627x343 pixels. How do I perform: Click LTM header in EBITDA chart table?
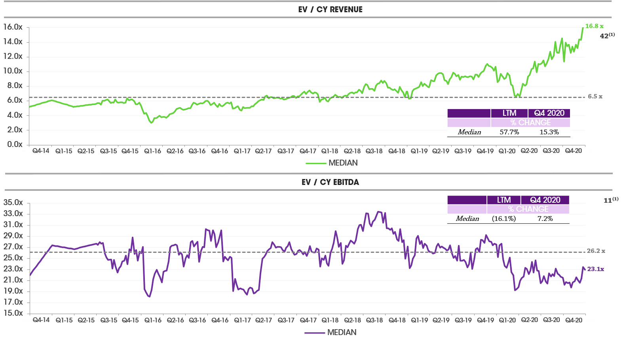coord(503,200)
